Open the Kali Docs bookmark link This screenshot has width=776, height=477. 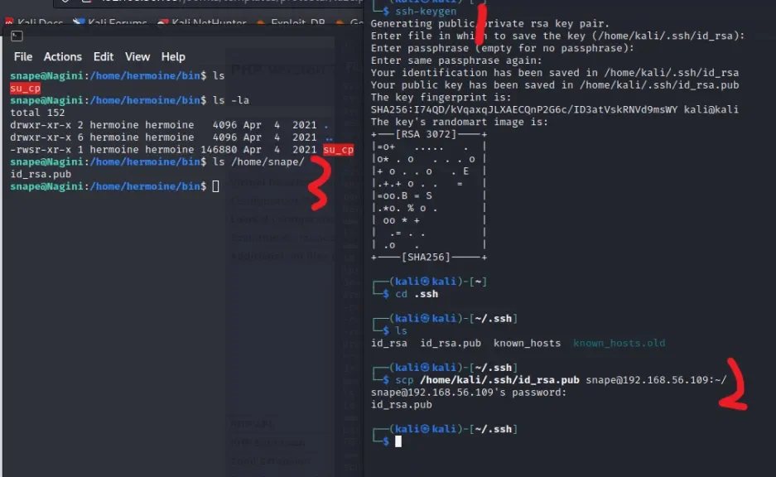[x=39, y=23]
